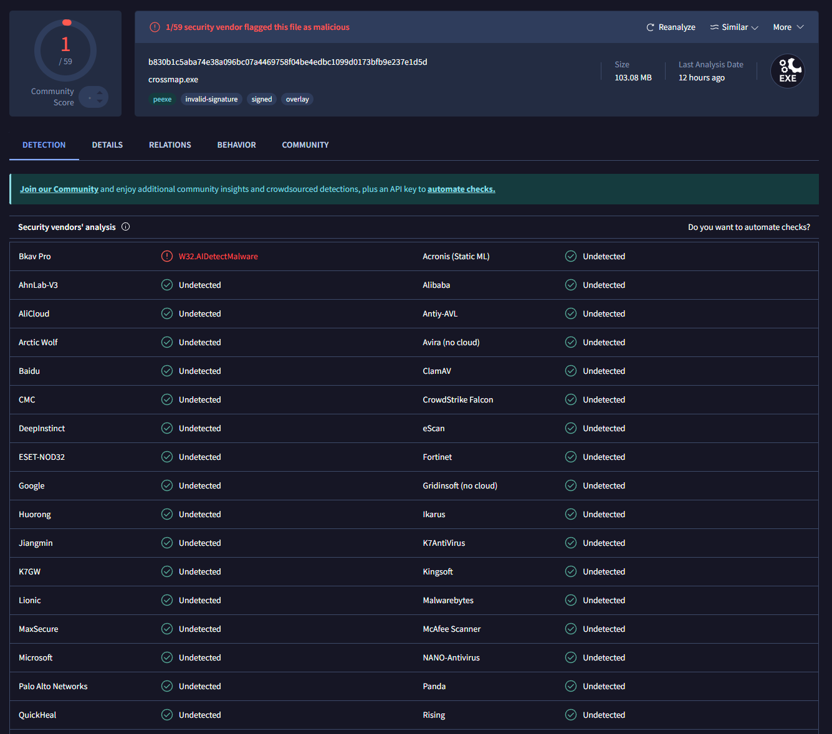832x734 pixels.
Task: Click the eScan undetected check icon
Action: (x=571, y=428)
